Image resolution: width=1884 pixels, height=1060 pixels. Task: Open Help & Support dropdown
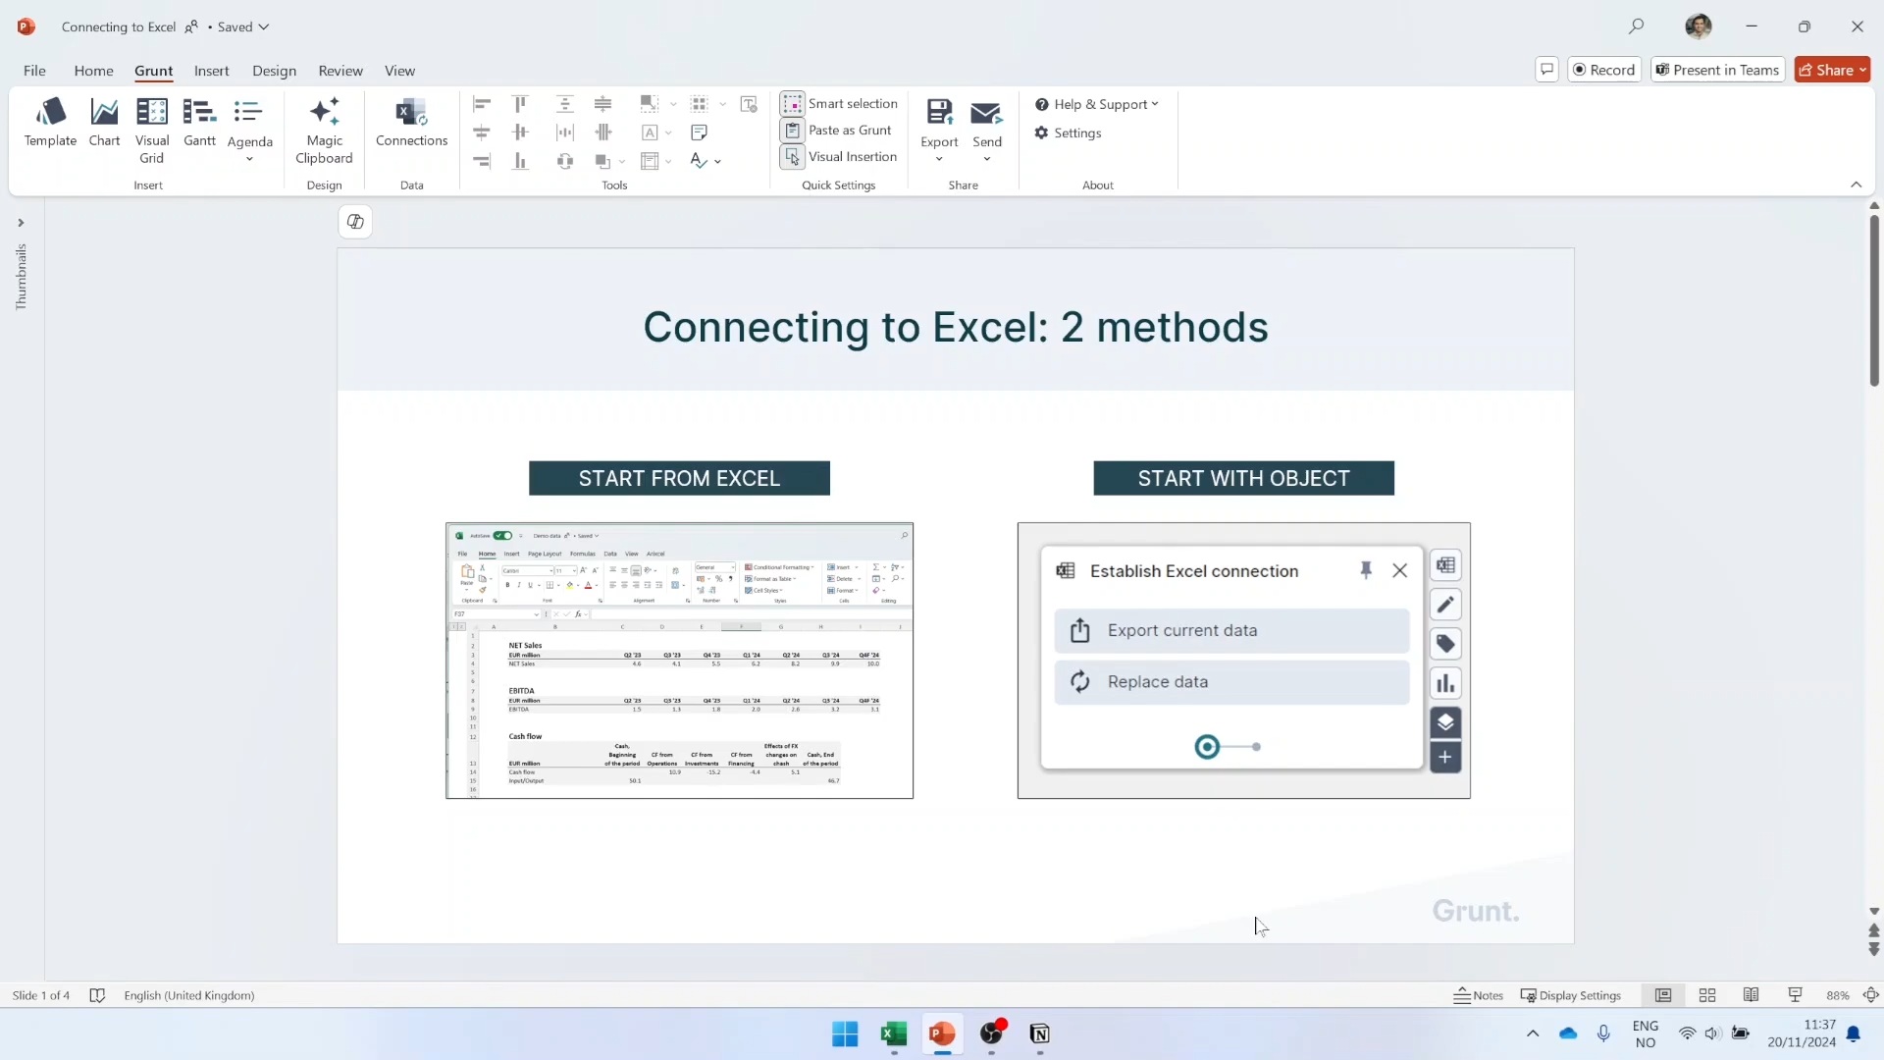click(x=1097, y=104)
